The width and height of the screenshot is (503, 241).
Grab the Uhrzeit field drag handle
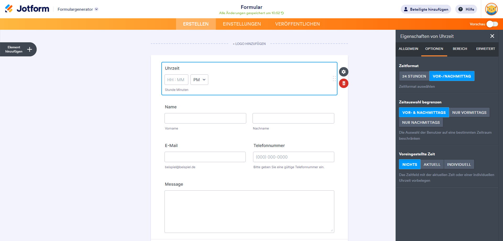[x=334, y=79]
